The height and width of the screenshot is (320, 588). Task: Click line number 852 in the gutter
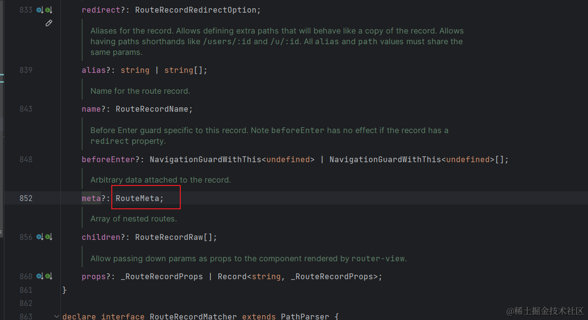(x=26, y=198)
